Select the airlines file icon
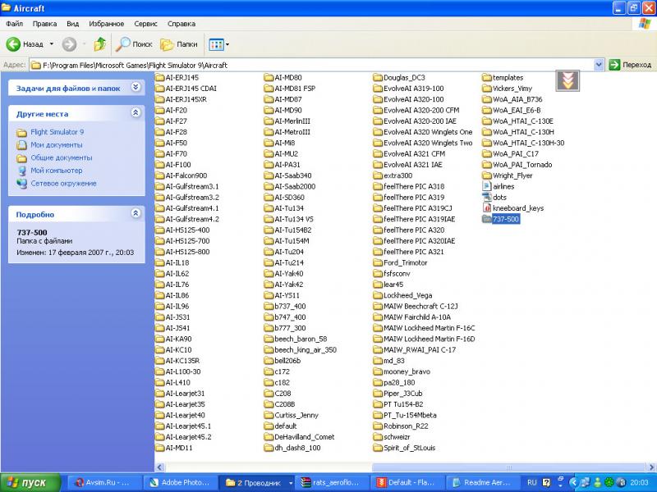The height and width of the screenshot is (492, 657). pos(486,186)
